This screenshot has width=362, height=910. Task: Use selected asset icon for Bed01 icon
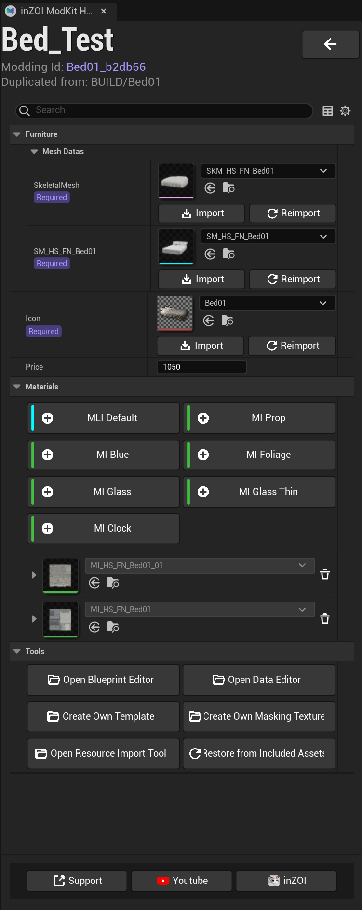coord(209,321)
